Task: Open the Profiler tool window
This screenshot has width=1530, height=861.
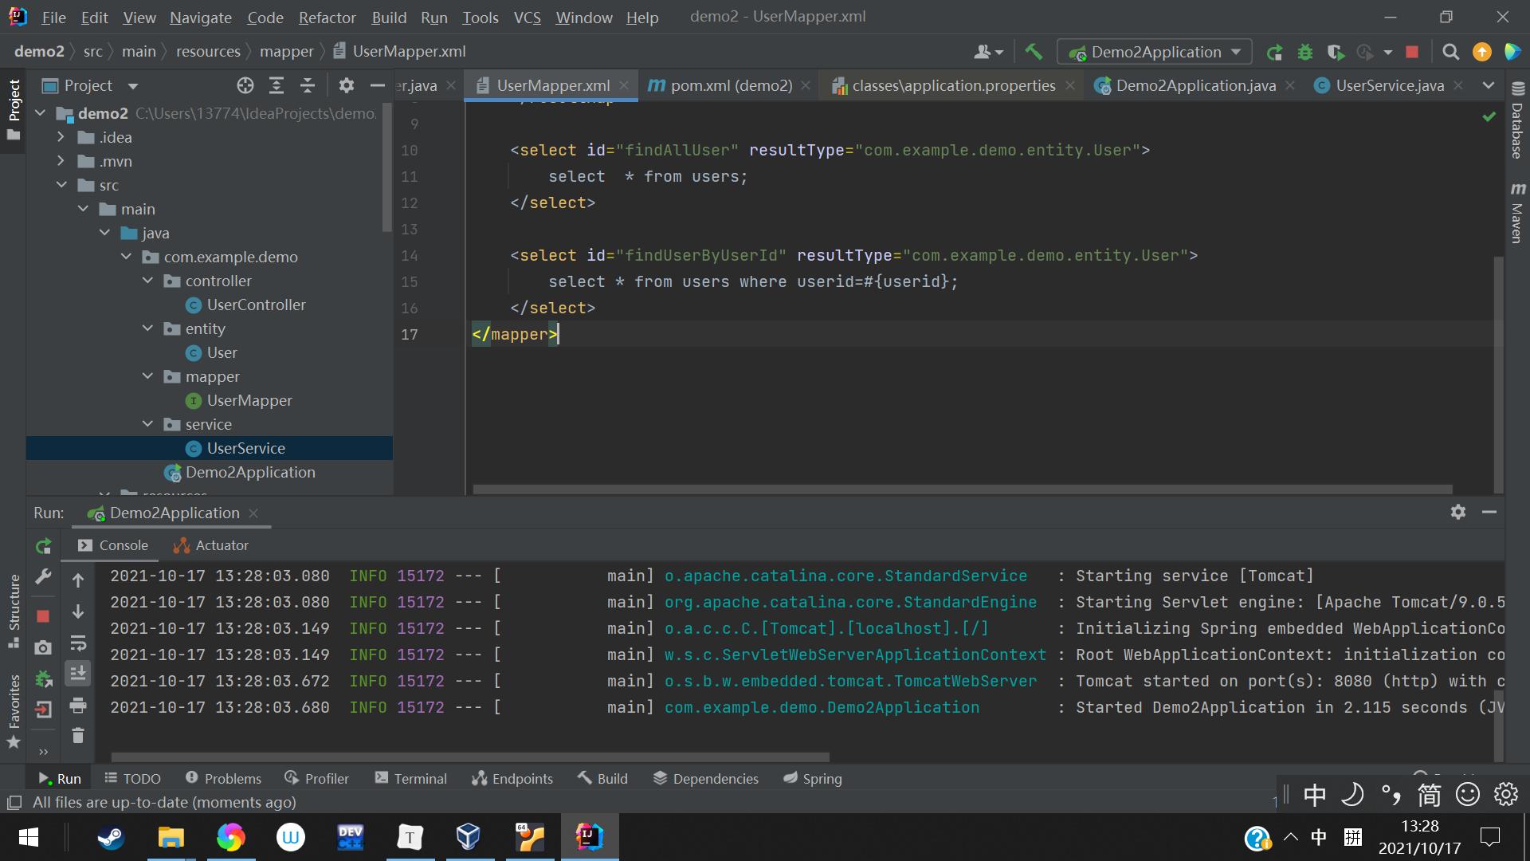Action: [x=316, y=778]
